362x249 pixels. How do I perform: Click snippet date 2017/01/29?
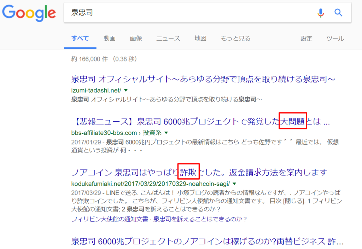point(86,142)
